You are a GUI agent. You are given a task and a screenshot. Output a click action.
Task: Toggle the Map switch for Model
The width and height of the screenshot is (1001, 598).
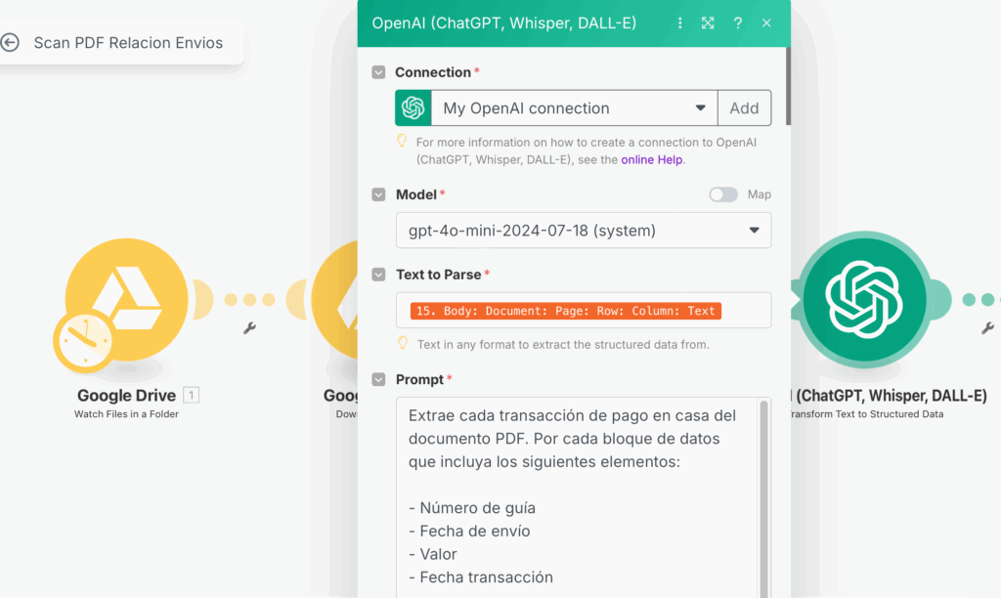[723, 194]
